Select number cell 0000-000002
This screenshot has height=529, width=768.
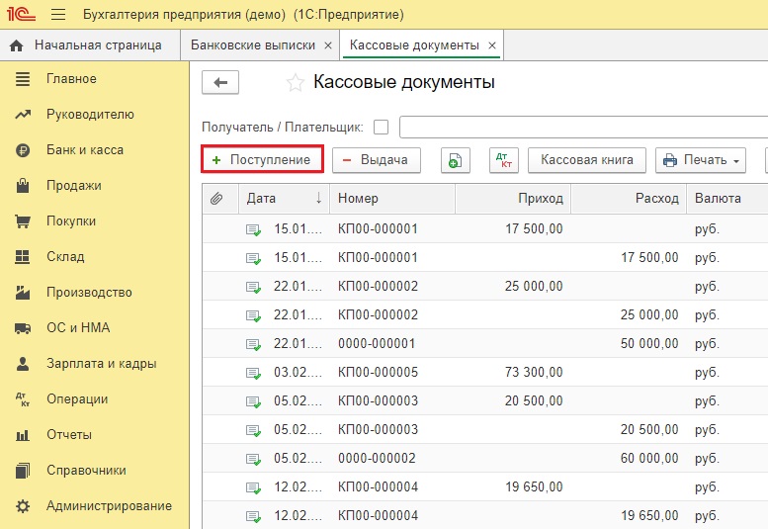(x=392, y=458)
